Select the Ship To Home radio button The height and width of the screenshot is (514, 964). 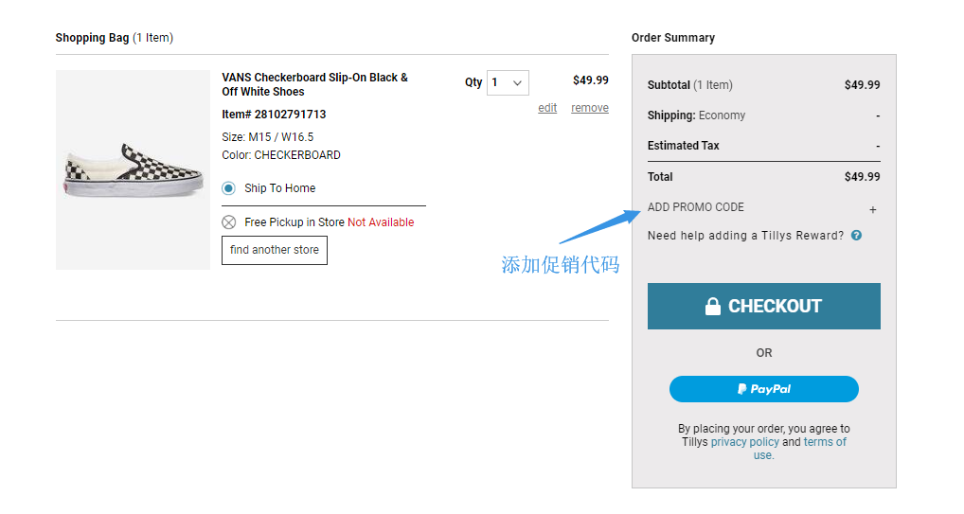229,188
